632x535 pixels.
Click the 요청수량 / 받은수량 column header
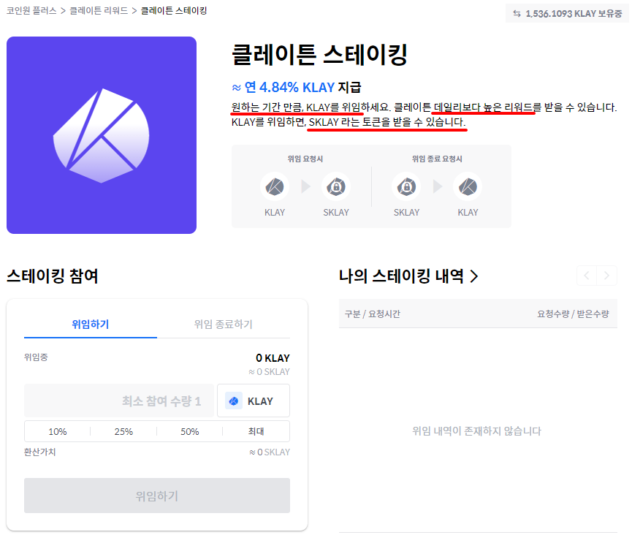[x=573, y=314]
